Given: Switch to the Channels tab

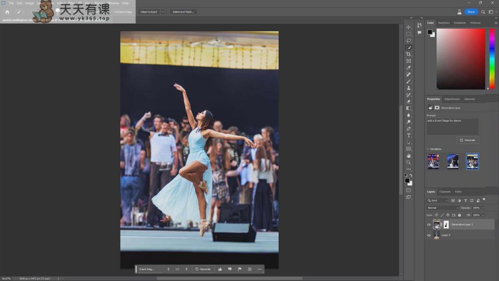Looking at the screenshot, I should click(445, 192).
